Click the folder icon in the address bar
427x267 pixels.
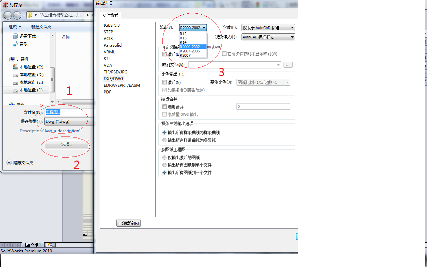coord(29,15)
